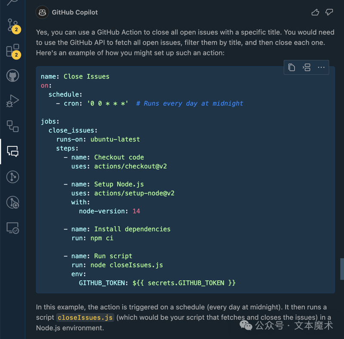Select the inline closeIssues.js code snippet

coord(85,318)
